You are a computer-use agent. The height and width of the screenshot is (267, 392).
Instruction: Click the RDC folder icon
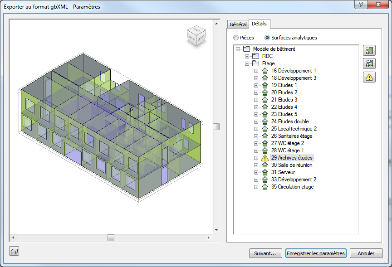(255, 56)
